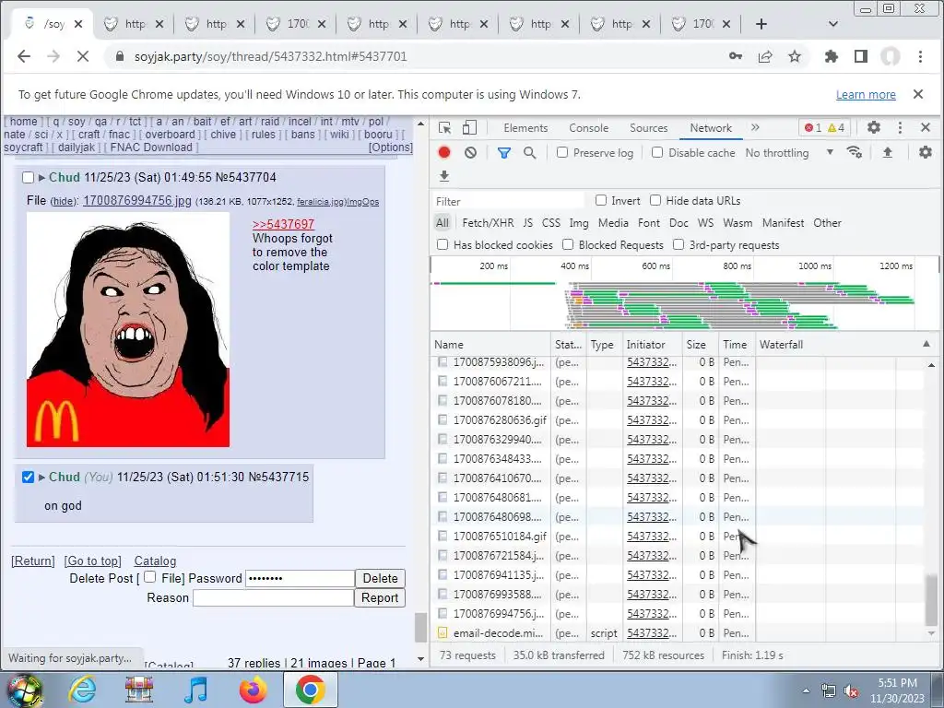
Task: Open the Catalog link
Action: pos(155,560)
